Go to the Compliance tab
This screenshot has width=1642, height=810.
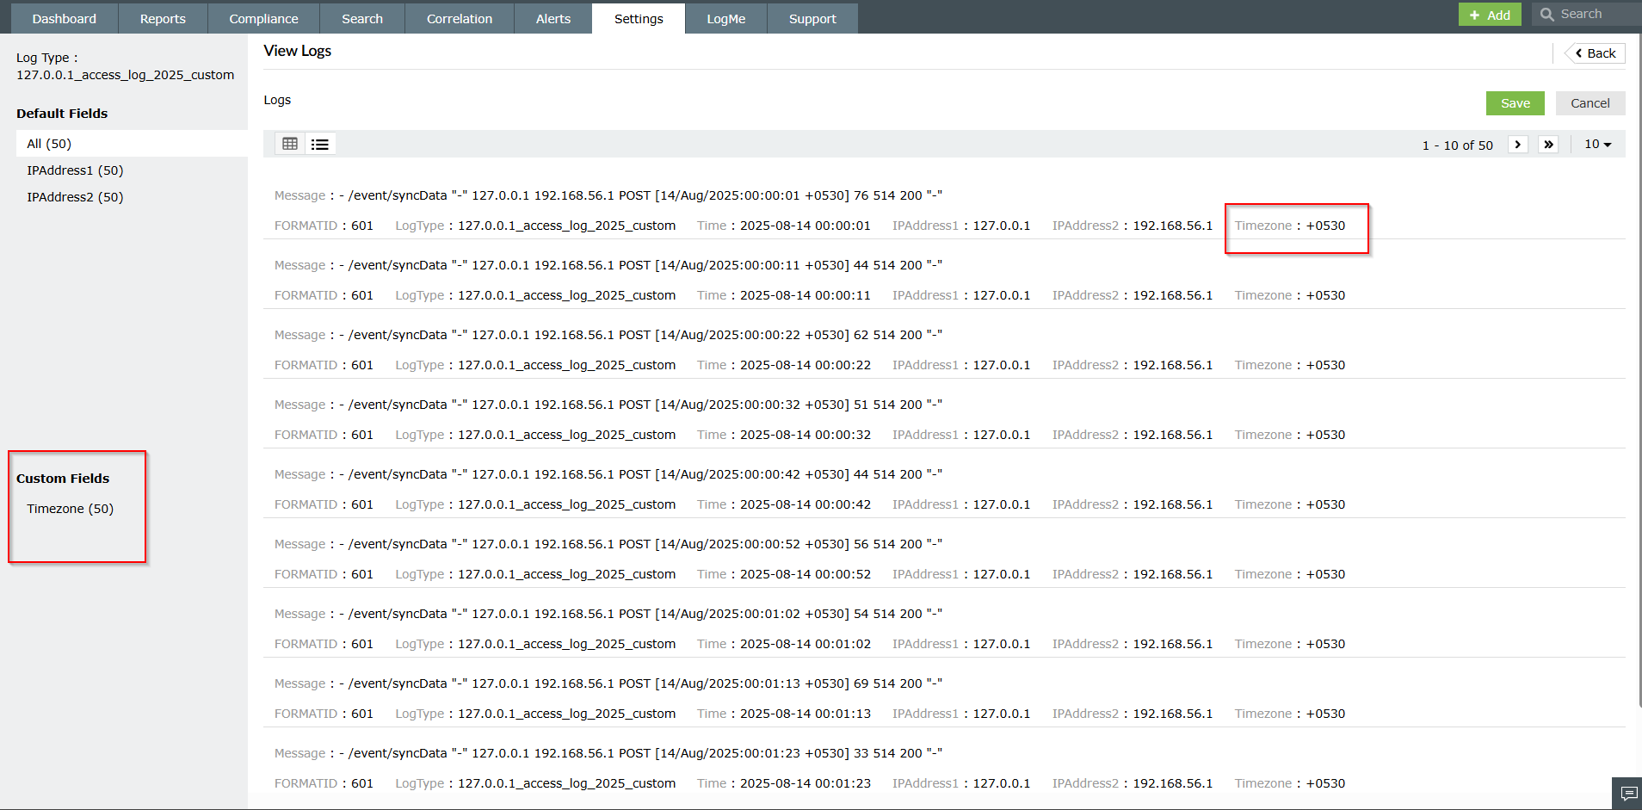click(x=263, y=19)
